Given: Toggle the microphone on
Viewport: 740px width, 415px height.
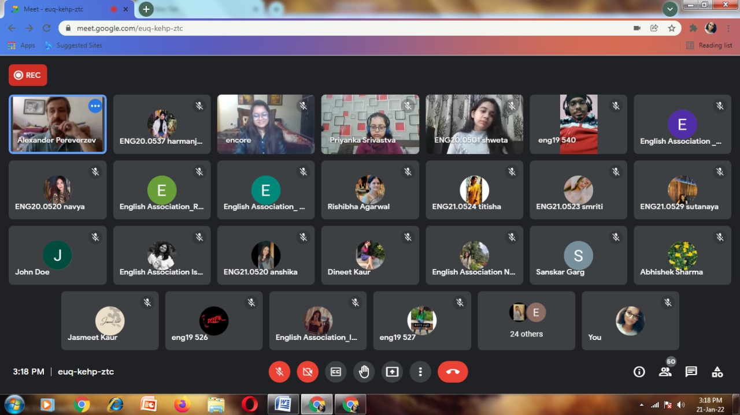Looking at the screenshot, I should [x=279, y=372].
